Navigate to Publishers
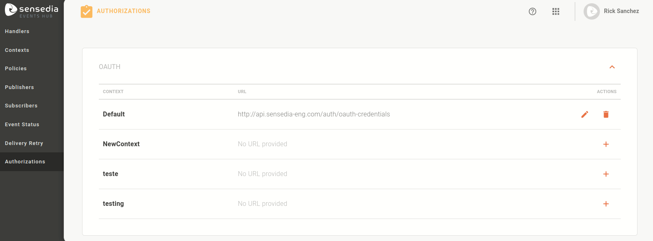653x241 pixels. [32, 87]
